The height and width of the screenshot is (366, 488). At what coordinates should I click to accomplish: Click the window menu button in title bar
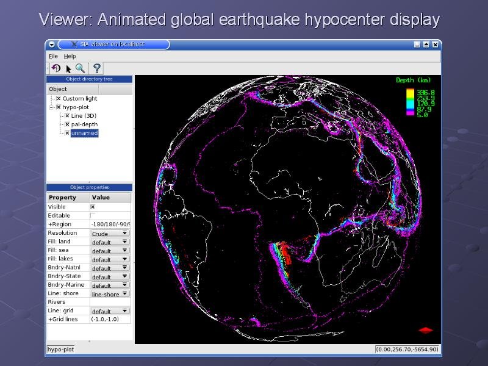(52, 45)
